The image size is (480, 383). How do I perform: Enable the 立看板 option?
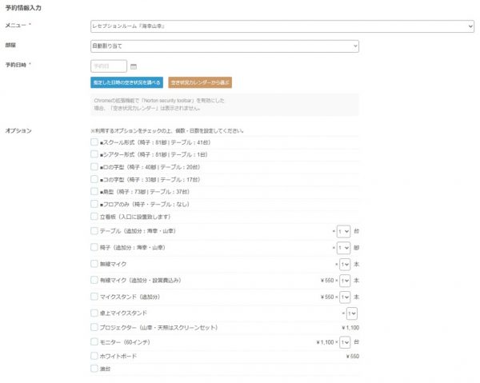[94, 217]
